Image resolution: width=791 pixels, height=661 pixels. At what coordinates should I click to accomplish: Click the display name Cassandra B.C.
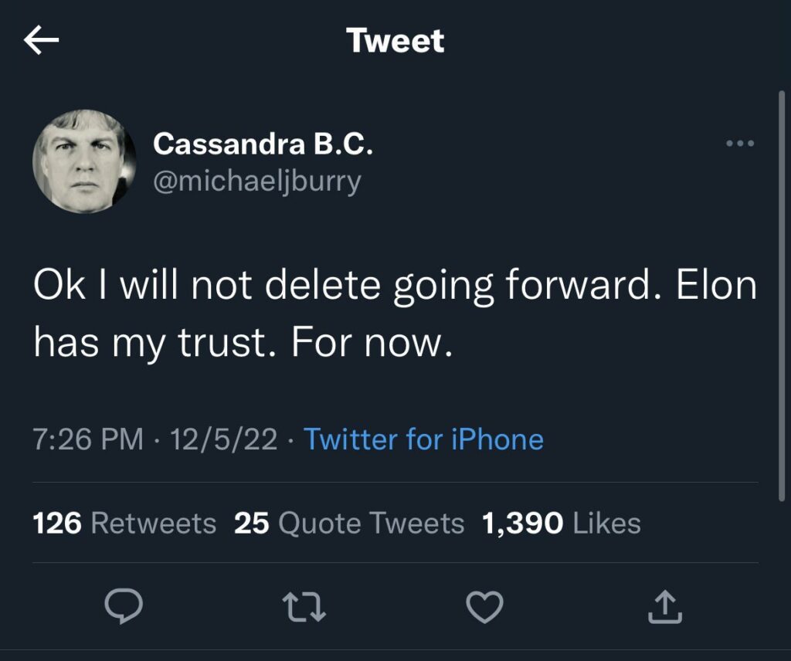pos(263,144)
